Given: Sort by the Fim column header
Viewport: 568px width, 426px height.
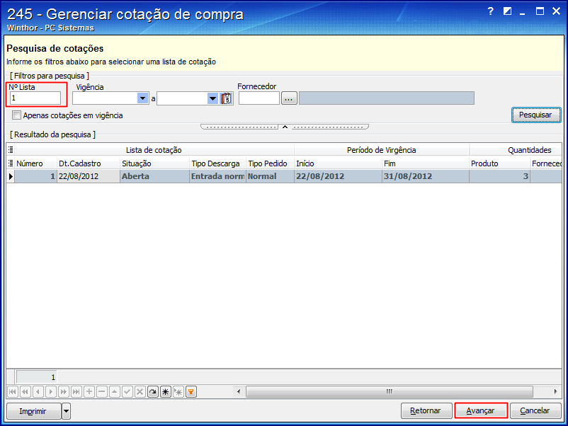Looking at the screenshot, I should click(x=425, y=163).
